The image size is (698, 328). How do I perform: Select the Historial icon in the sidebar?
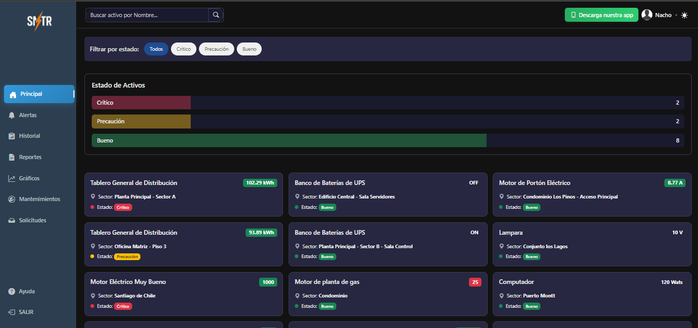pyautogui.click(x=30, y=136)
